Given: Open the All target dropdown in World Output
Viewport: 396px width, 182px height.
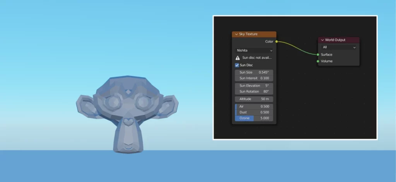Looking at the screenshot, I should point(339,47).
